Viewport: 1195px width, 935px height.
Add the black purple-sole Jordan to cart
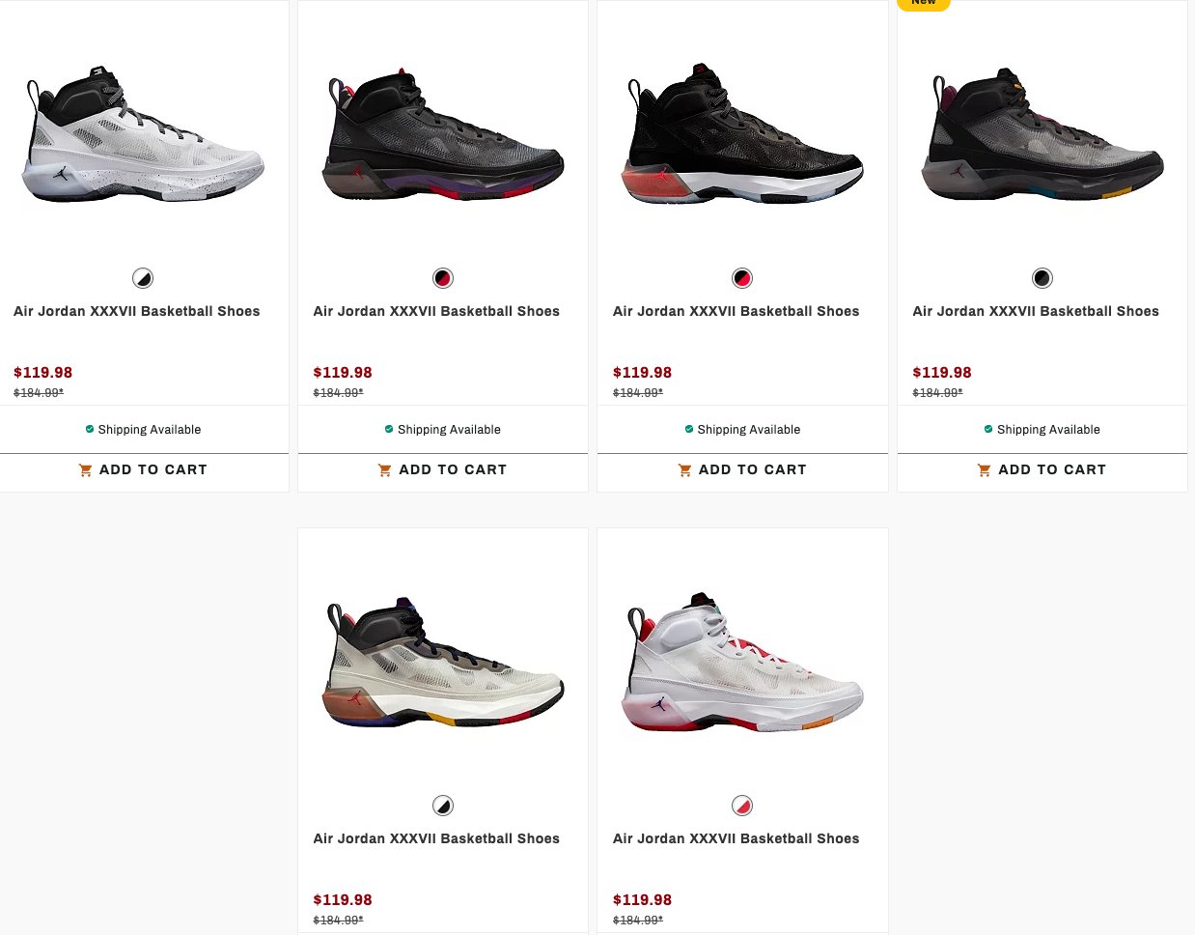coord(443,470)
